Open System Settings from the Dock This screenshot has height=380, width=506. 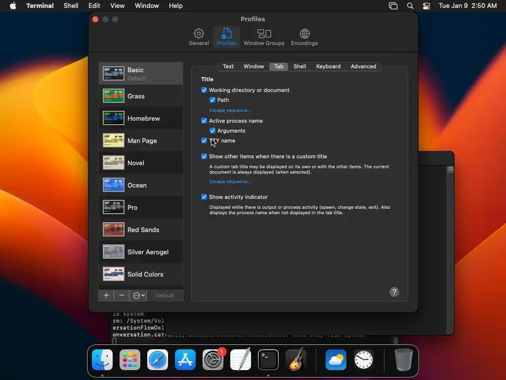[x=213, y=360]
